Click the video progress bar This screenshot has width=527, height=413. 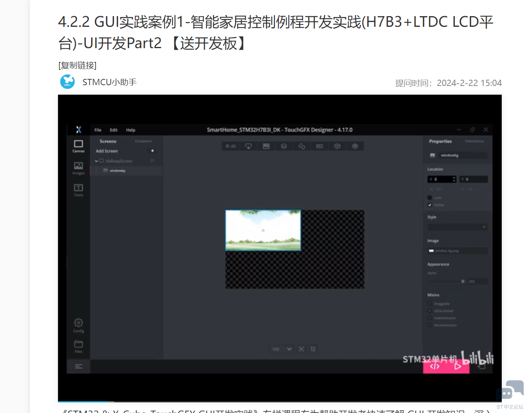point(280,402)
